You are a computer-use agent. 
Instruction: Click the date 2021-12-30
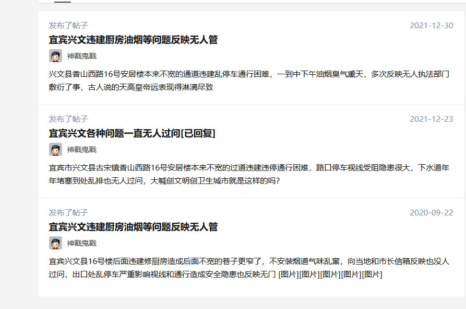[431, 26]
